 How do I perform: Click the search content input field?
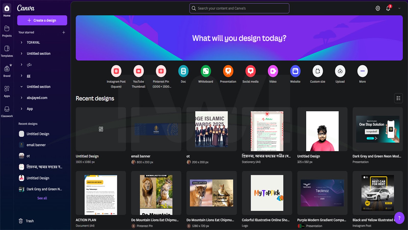239,8
